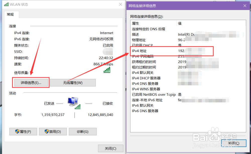The height and width of the screenshot is (154, 251).
Task: Click the Internet value for IPv4 连接
Action: point(107,33)
